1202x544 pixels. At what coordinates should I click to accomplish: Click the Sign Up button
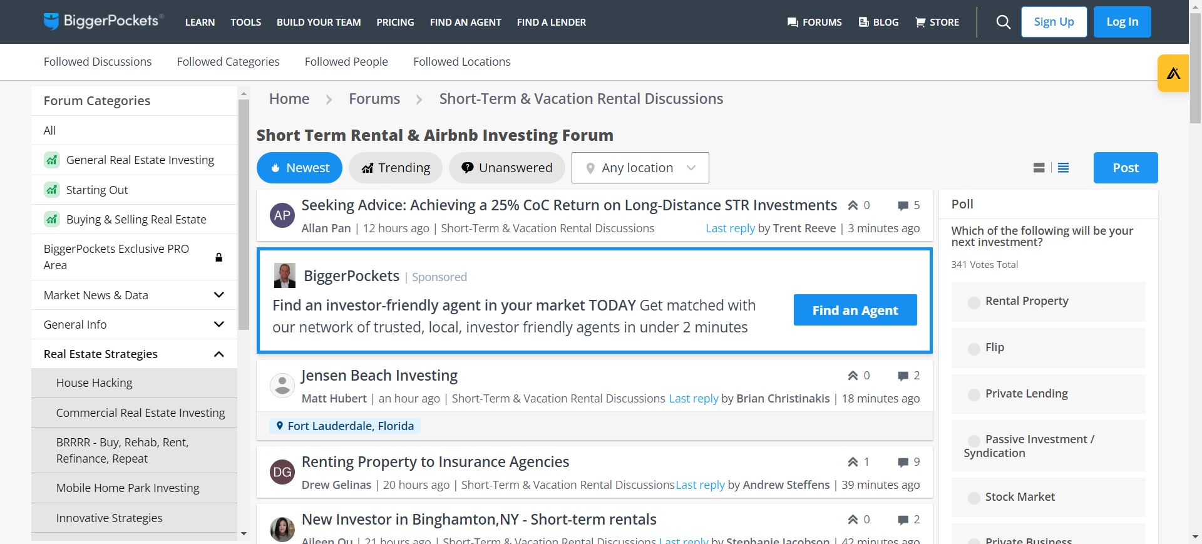pyautogui.click(x=1054, y=22)
